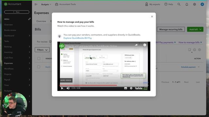The height and width of the screenshot is (117, 209).
Task: Expand the Payroll sidebar chevron
Action: coord(29,80)
